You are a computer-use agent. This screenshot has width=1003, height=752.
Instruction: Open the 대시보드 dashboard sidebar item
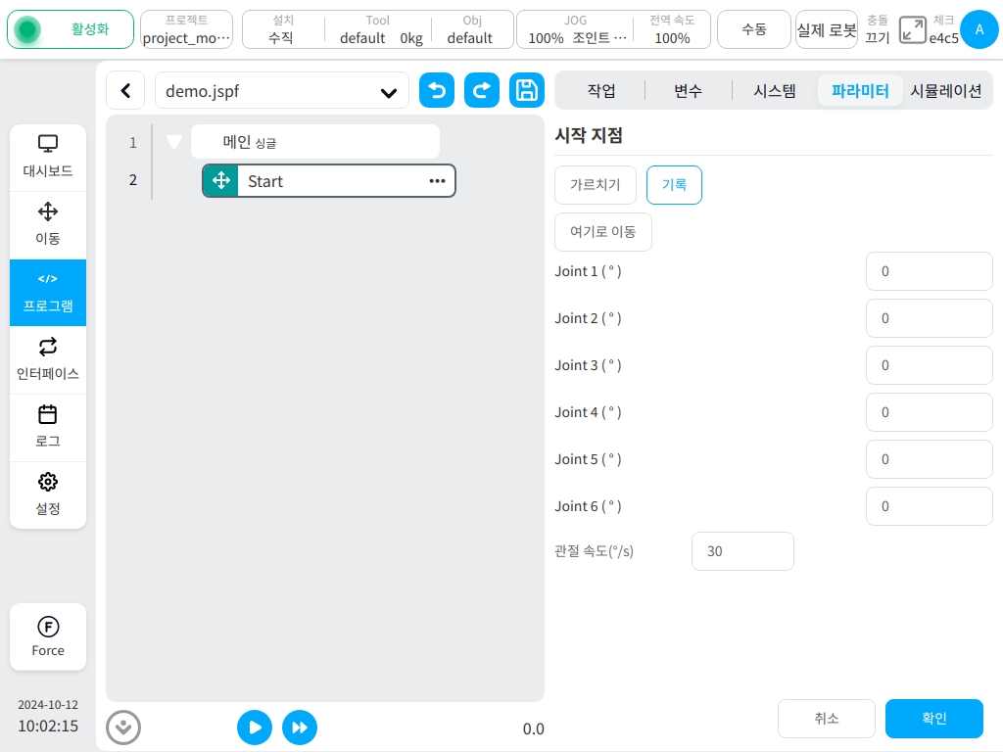[x=48, y=157]
